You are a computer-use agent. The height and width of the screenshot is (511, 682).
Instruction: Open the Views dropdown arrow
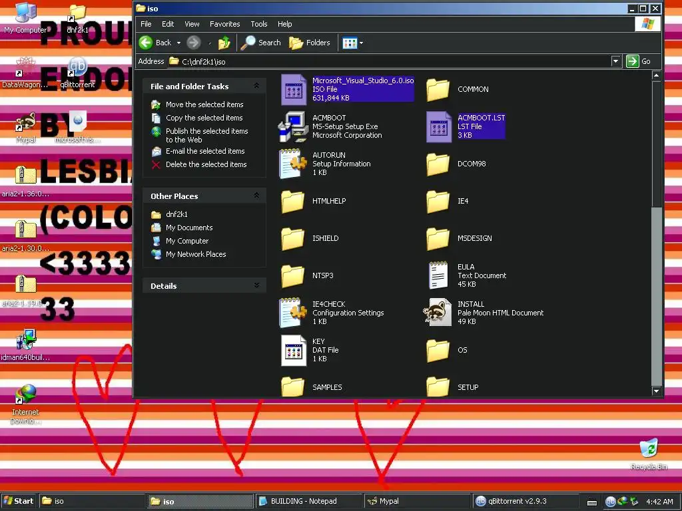[x=362, y=43]
